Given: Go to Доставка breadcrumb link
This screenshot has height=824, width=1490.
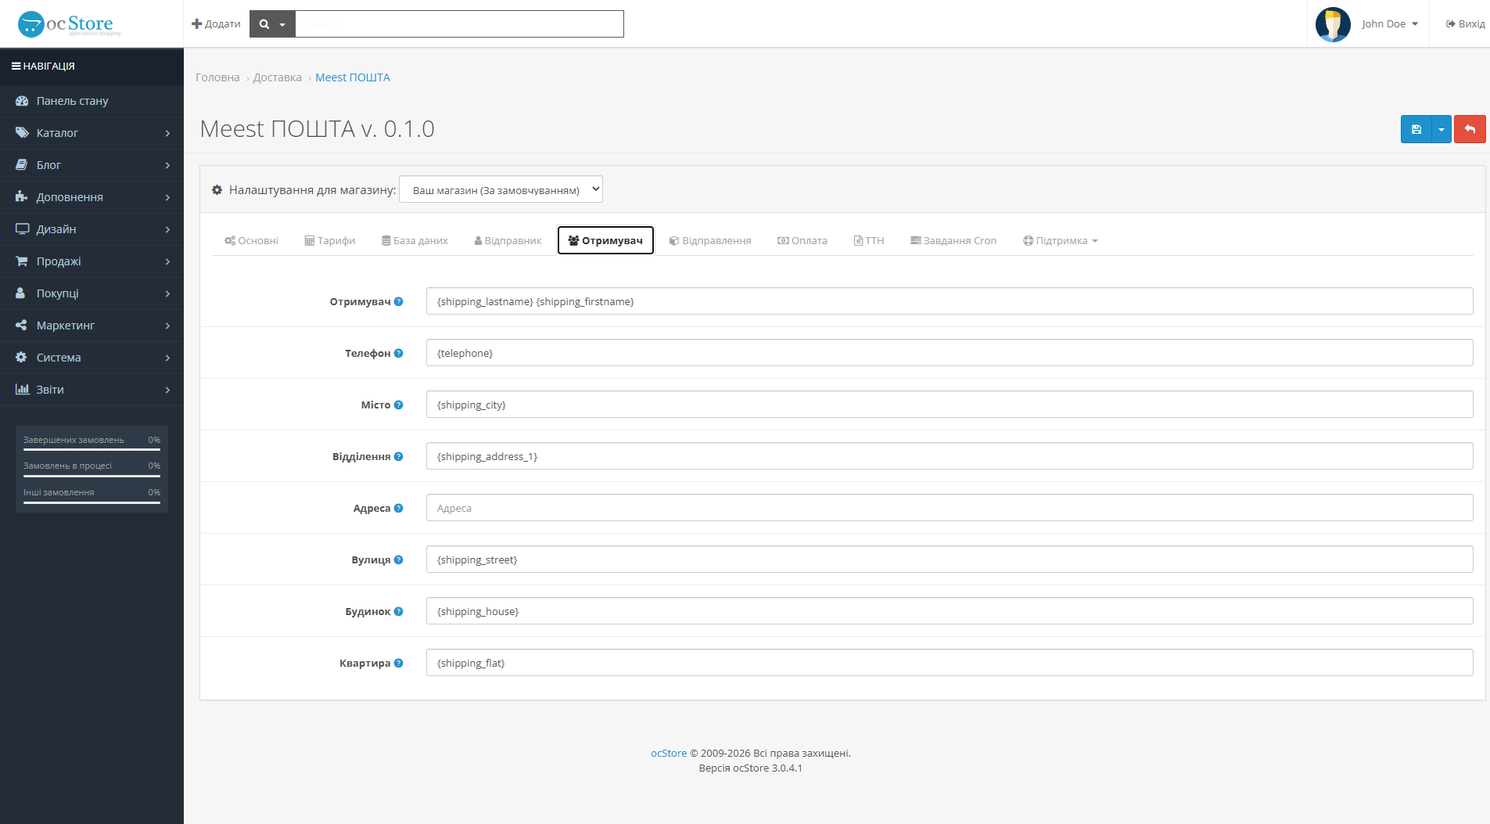Looking at the screenshot, I should coord(277,77).
